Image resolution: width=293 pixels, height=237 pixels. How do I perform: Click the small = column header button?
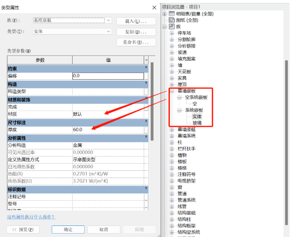coord(146,60)
